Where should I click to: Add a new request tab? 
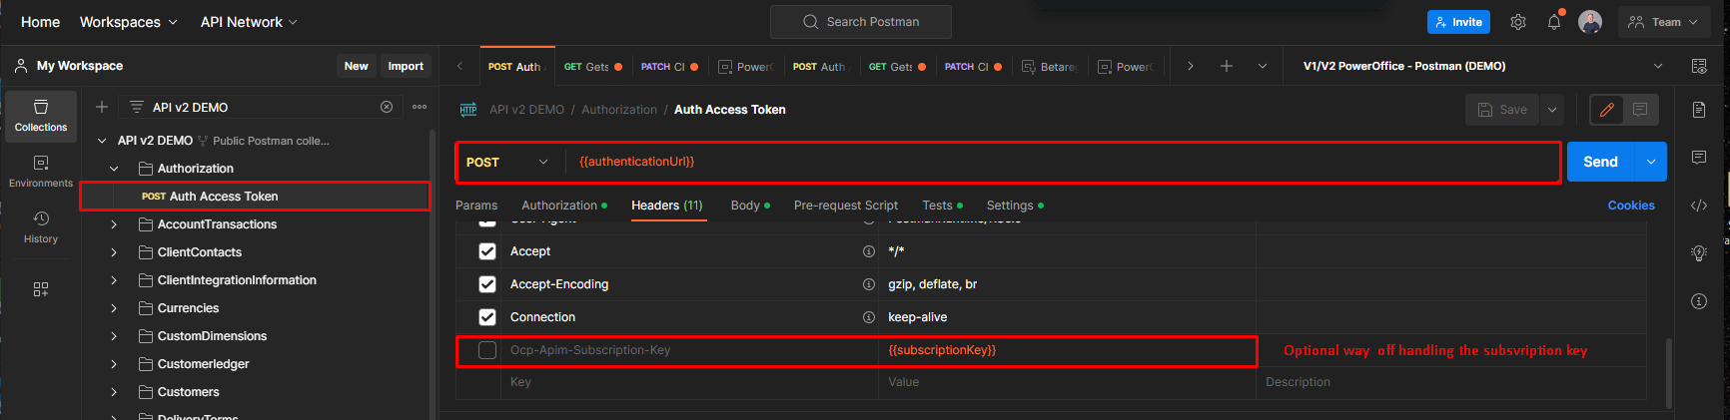click(1226, 66)
